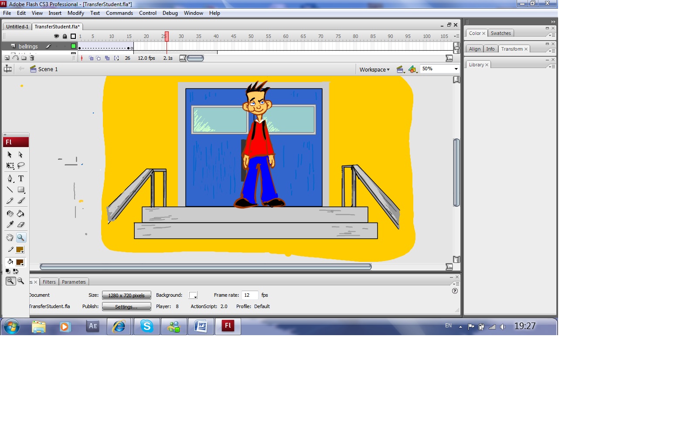Activate the Hand tool
674x422 pixels.
pyautogui.click(x=10, y=237)
